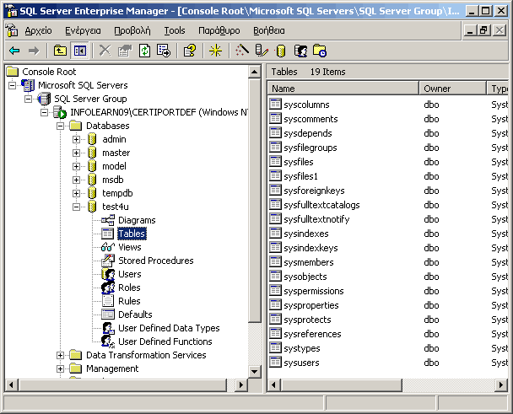Open the Help toolbar icon

click(190, 51)
